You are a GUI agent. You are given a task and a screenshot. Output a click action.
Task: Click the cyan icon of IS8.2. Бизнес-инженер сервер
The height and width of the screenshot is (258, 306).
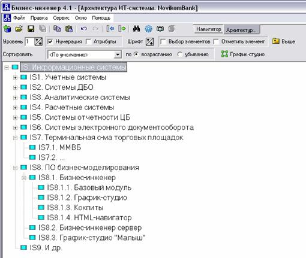[32, 227]
